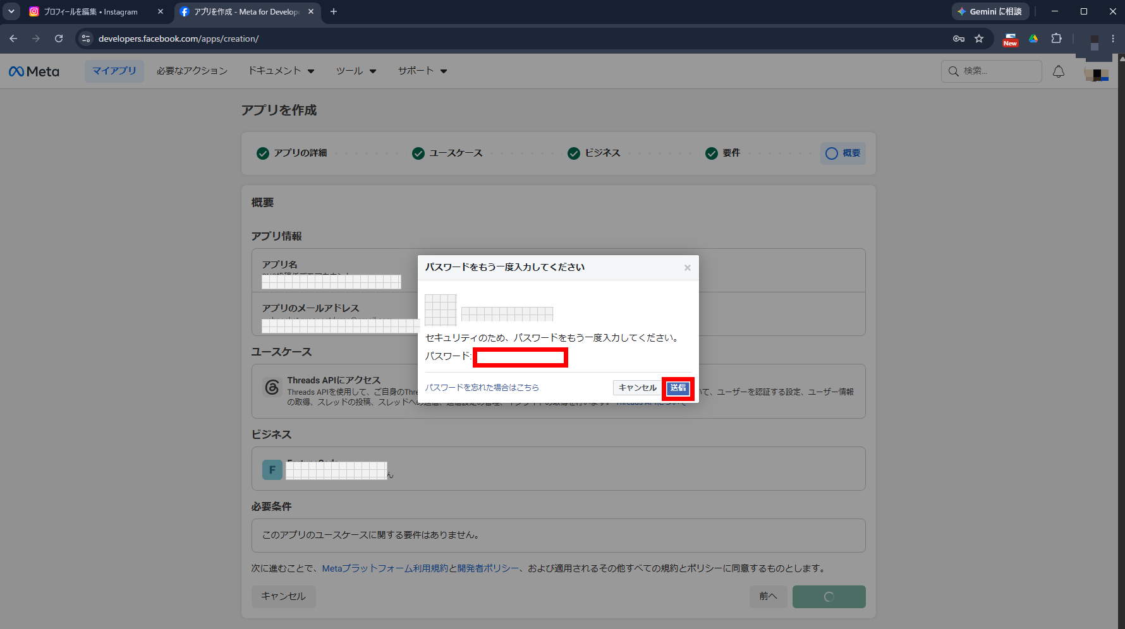Close the Meta for Developers tab

(311, 11)
